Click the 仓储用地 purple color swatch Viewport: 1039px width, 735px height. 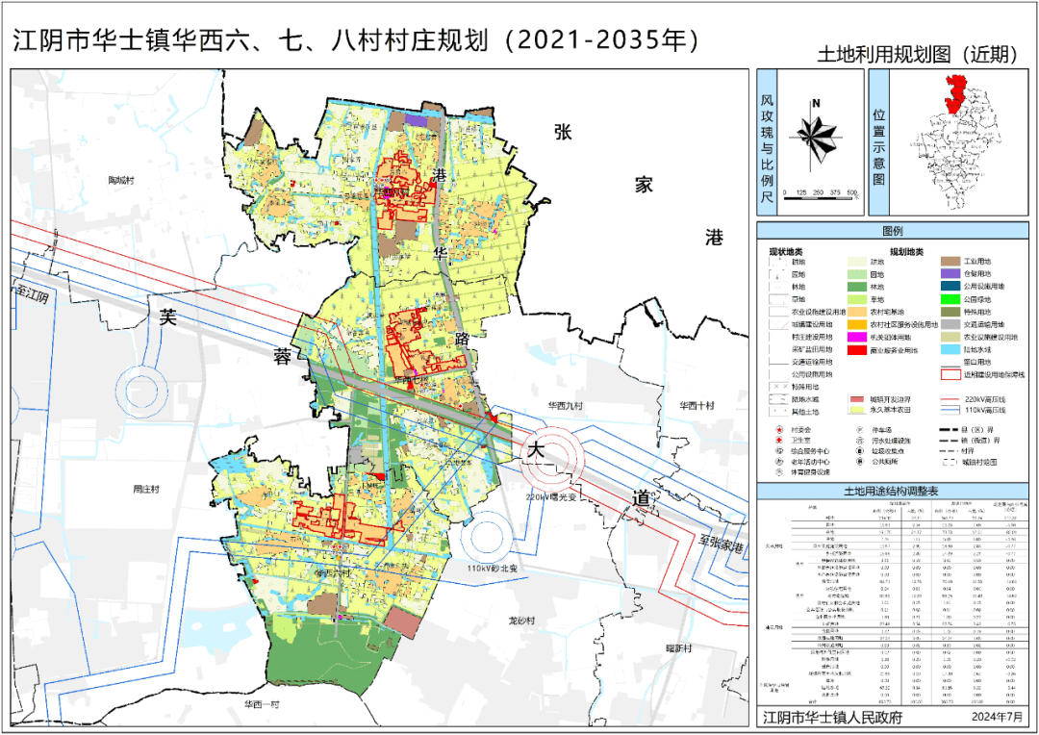(x=950, y=274)
